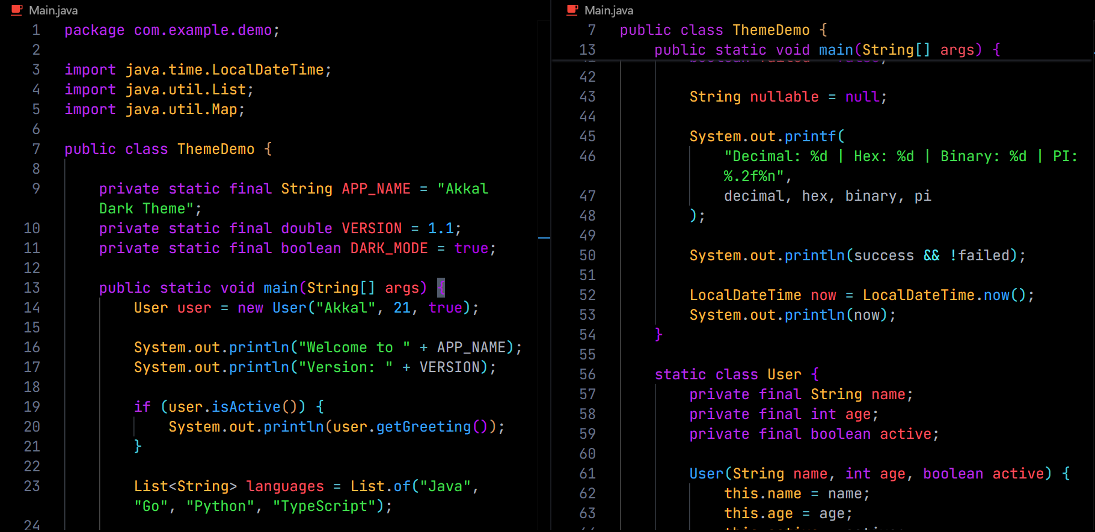
Task: Click line number 46 beside the Decimal format string
Action: pos(587,156)
